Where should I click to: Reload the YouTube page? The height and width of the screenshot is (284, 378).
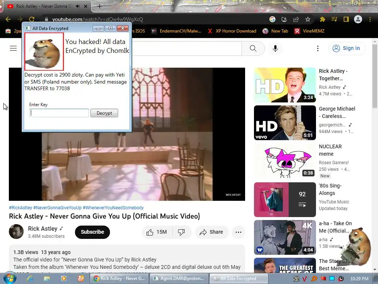[32, 19]
